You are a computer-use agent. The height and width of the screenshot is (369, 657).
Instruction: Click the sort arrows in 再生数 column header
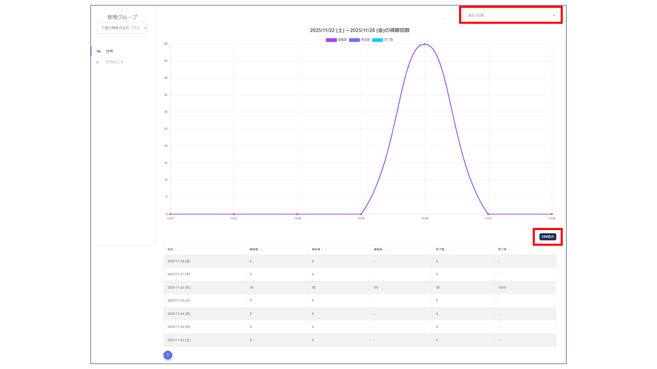[324, 249]
